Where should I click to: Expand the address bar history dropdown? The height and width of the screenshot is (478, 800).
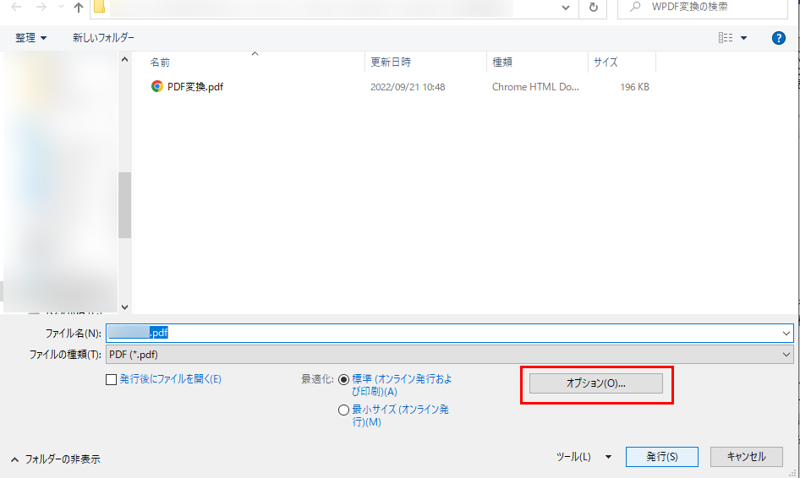click(x=565, y=8)
